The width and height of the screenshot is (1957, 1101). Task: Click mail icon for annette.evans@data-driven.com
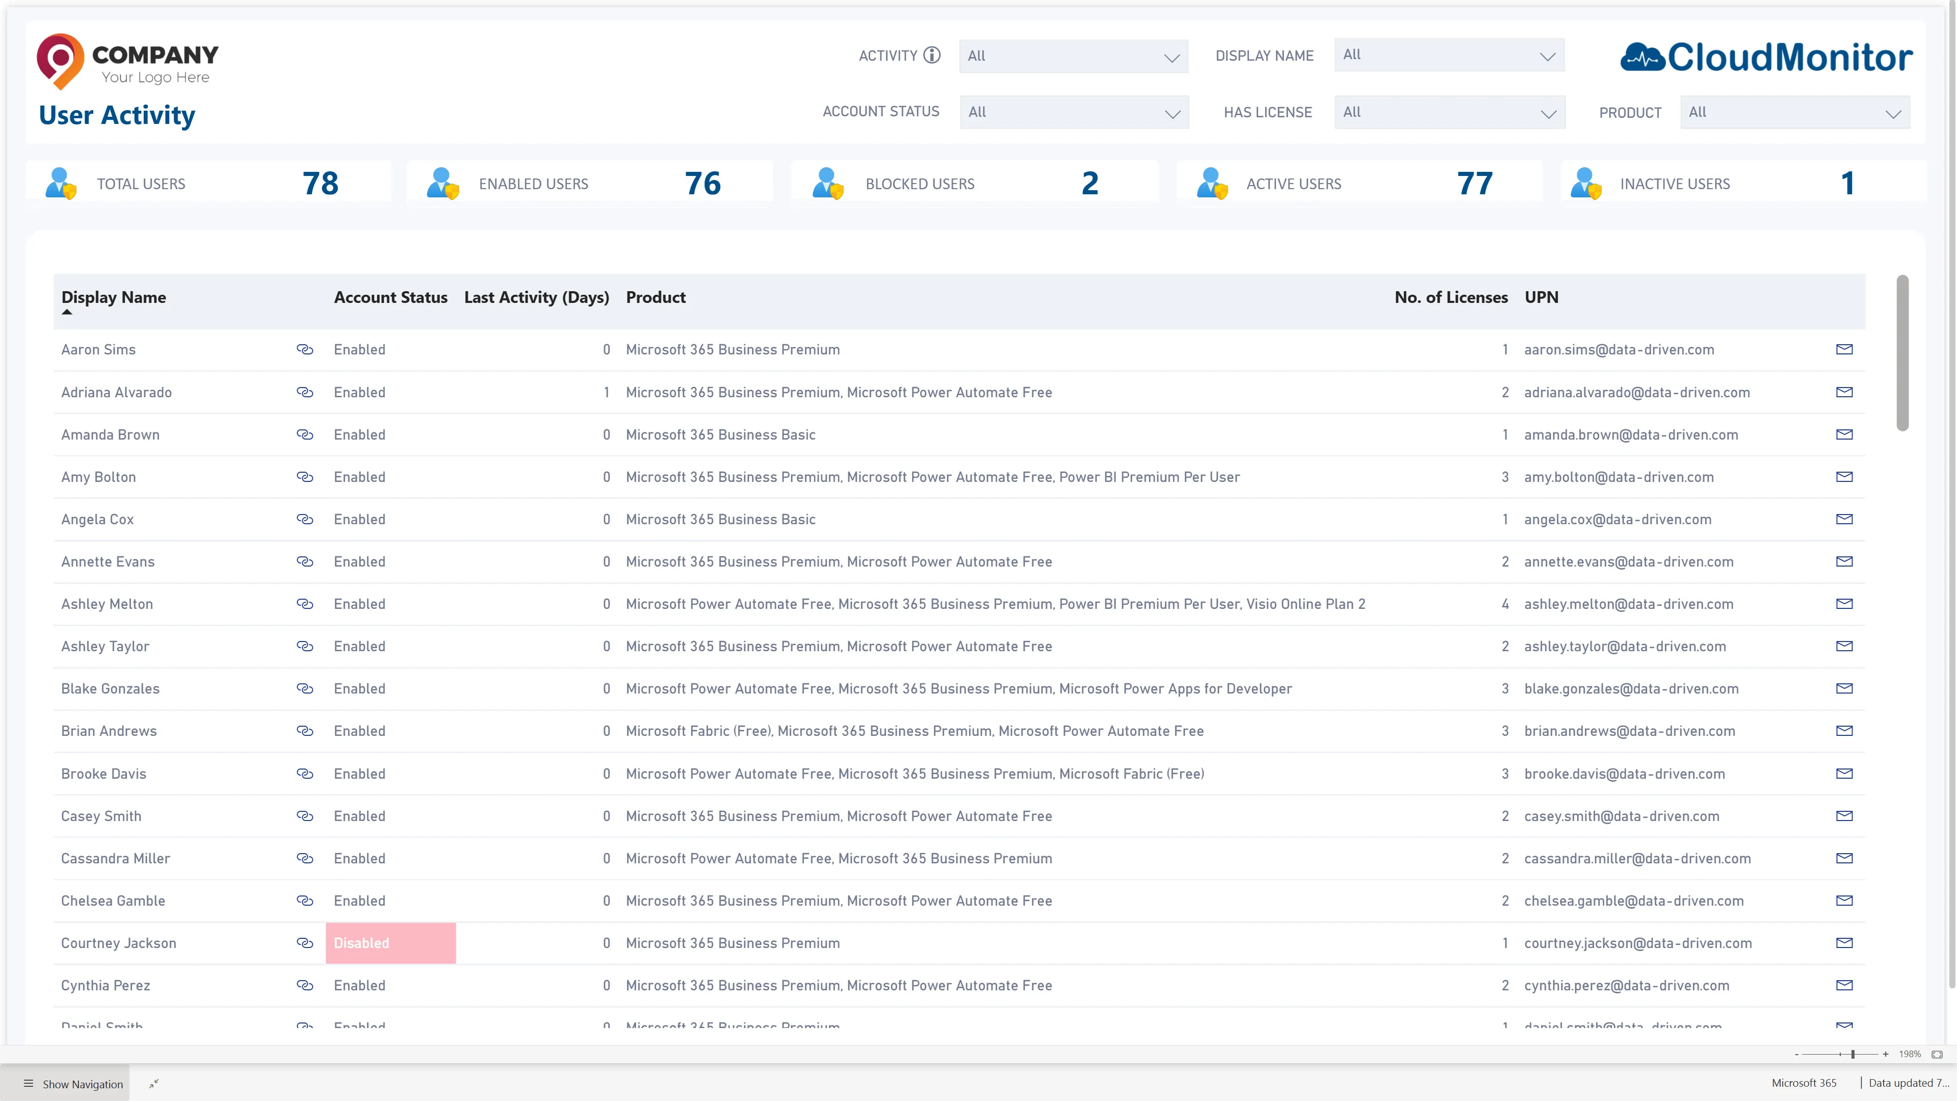(1844, 561)
